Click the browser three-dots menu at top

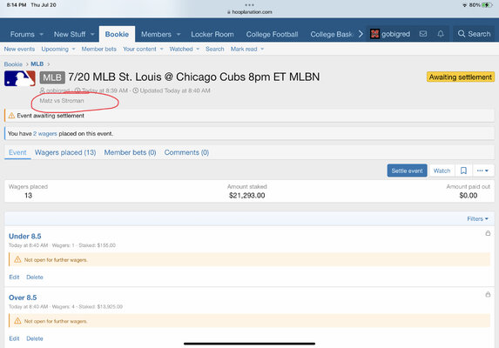(249, 4)
